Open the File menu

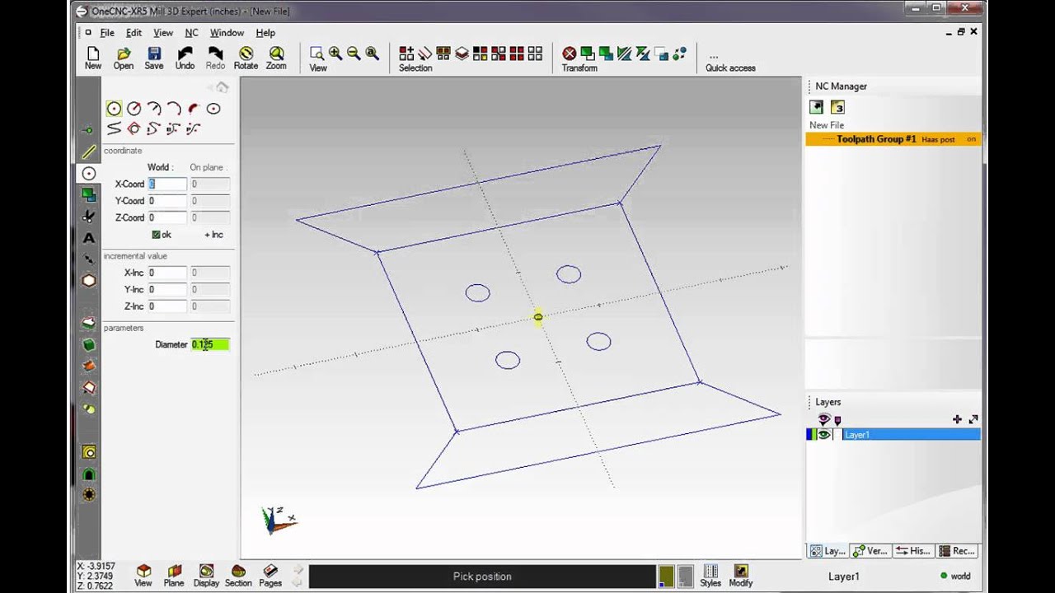107,33
